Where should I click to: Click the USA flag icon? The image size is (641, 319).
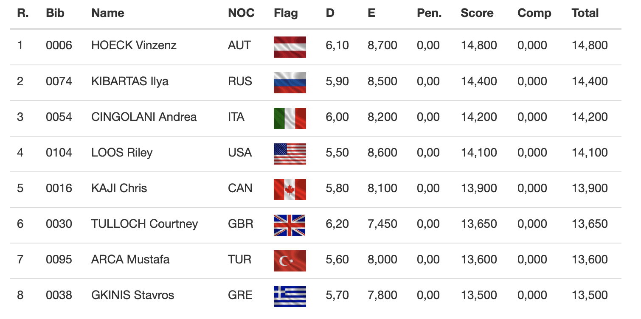click(290, 154)
